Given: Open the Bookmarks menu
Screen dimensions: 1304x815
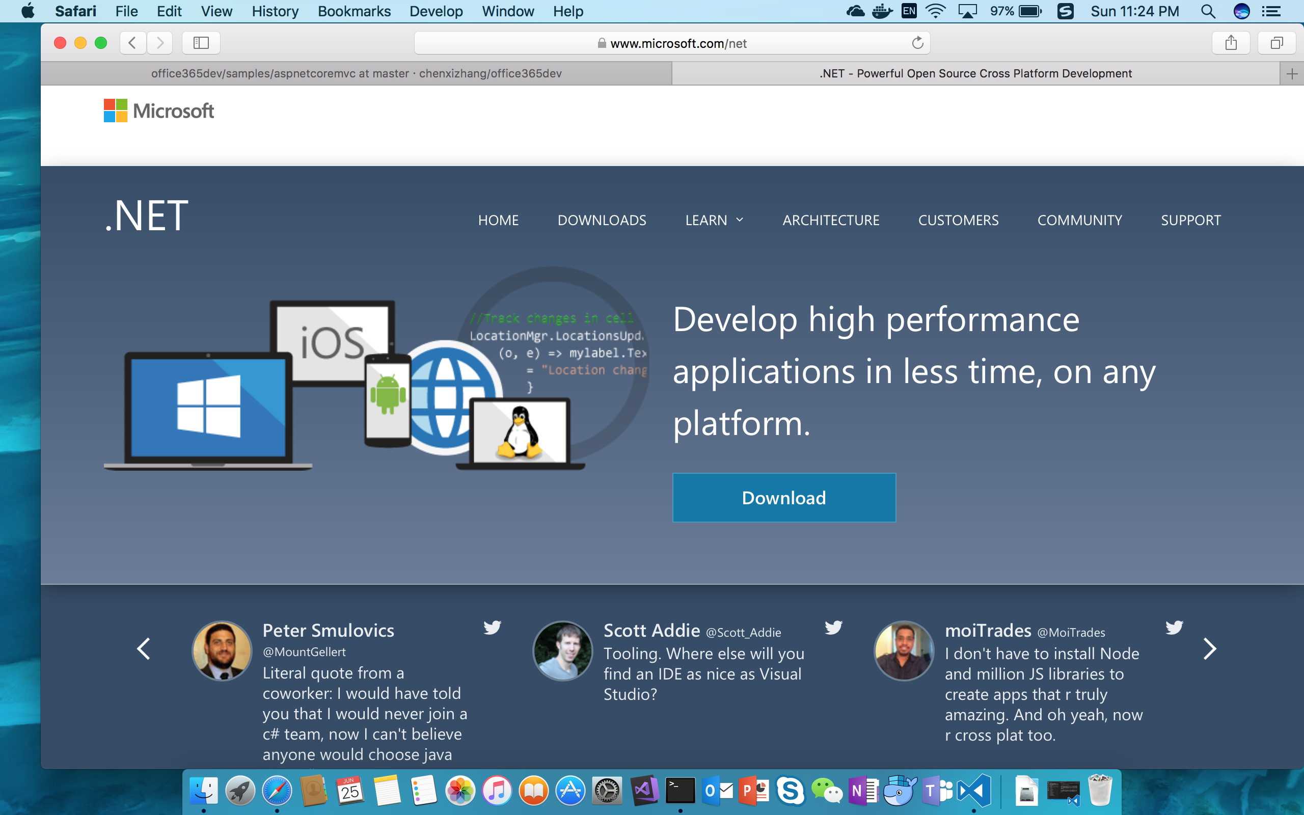Looking at the screenshot, I should pyautogui.click(x=354, y=11).
